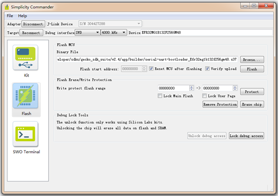The height and width of the screenshot is (196, 278).
Task: Disable the Verify upload checkbox
Action: click(207, 69)
